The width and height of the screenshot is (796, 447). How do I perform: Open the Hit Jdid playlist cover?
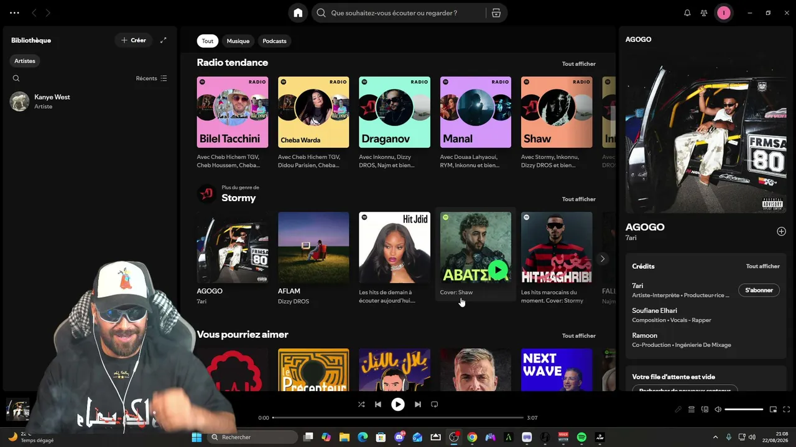click(394, 248)
